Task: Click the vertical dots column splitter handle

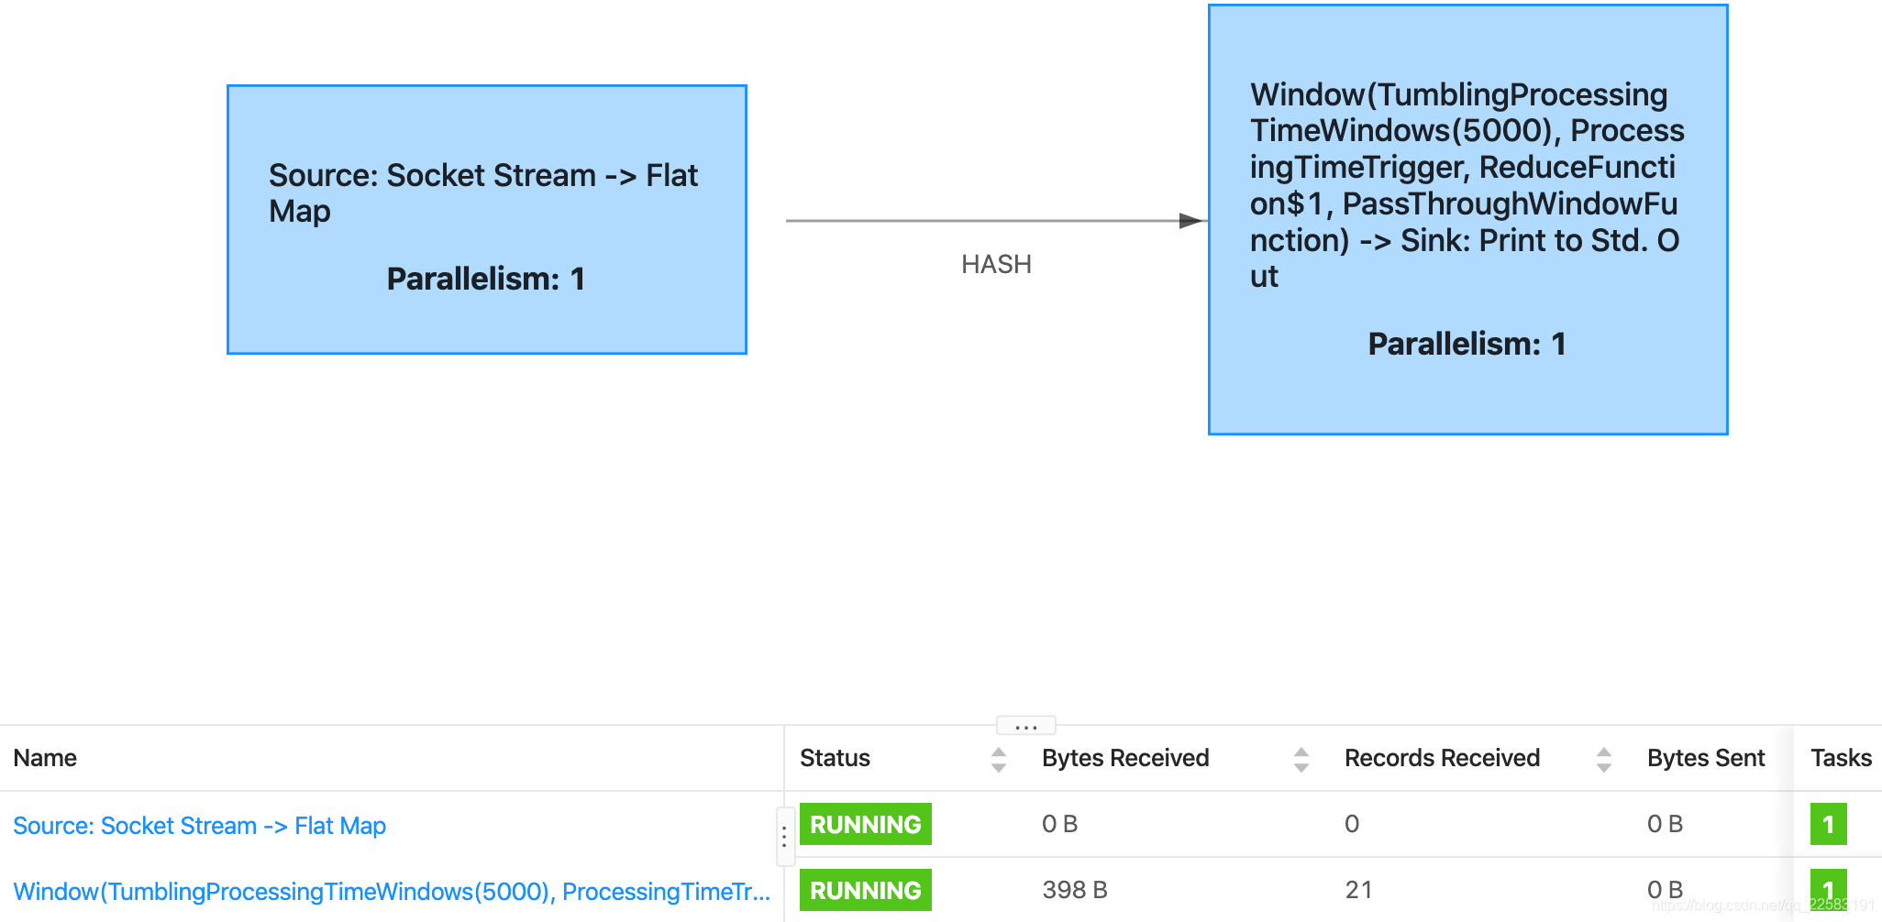Action: click(784, 837)
